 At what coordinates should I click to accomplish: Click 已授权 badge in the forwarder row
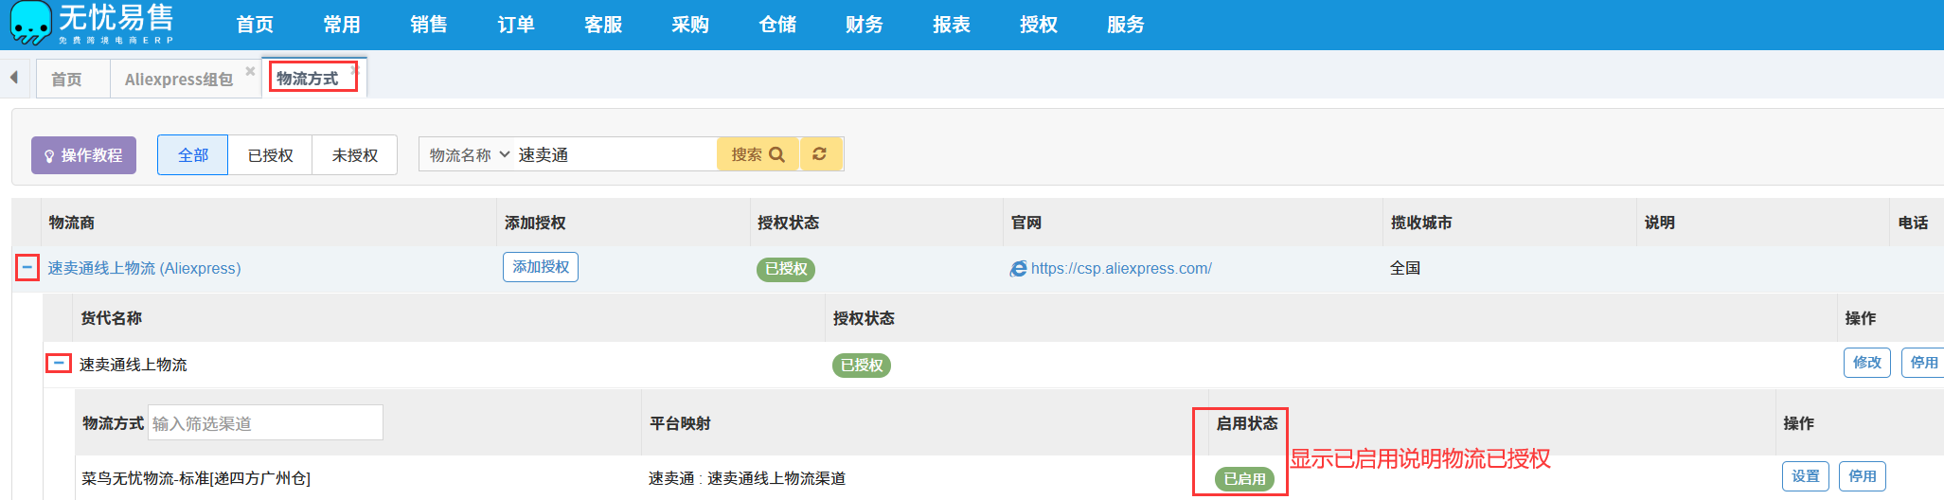pos(862,366)
